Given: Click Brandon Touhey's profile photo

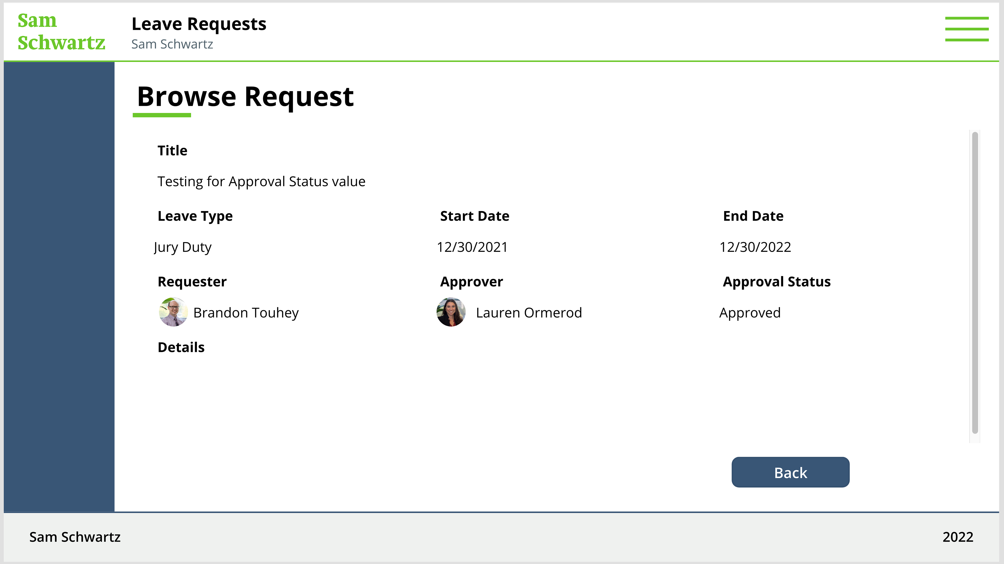Looking at the screenshot, I should coord(173,312).
